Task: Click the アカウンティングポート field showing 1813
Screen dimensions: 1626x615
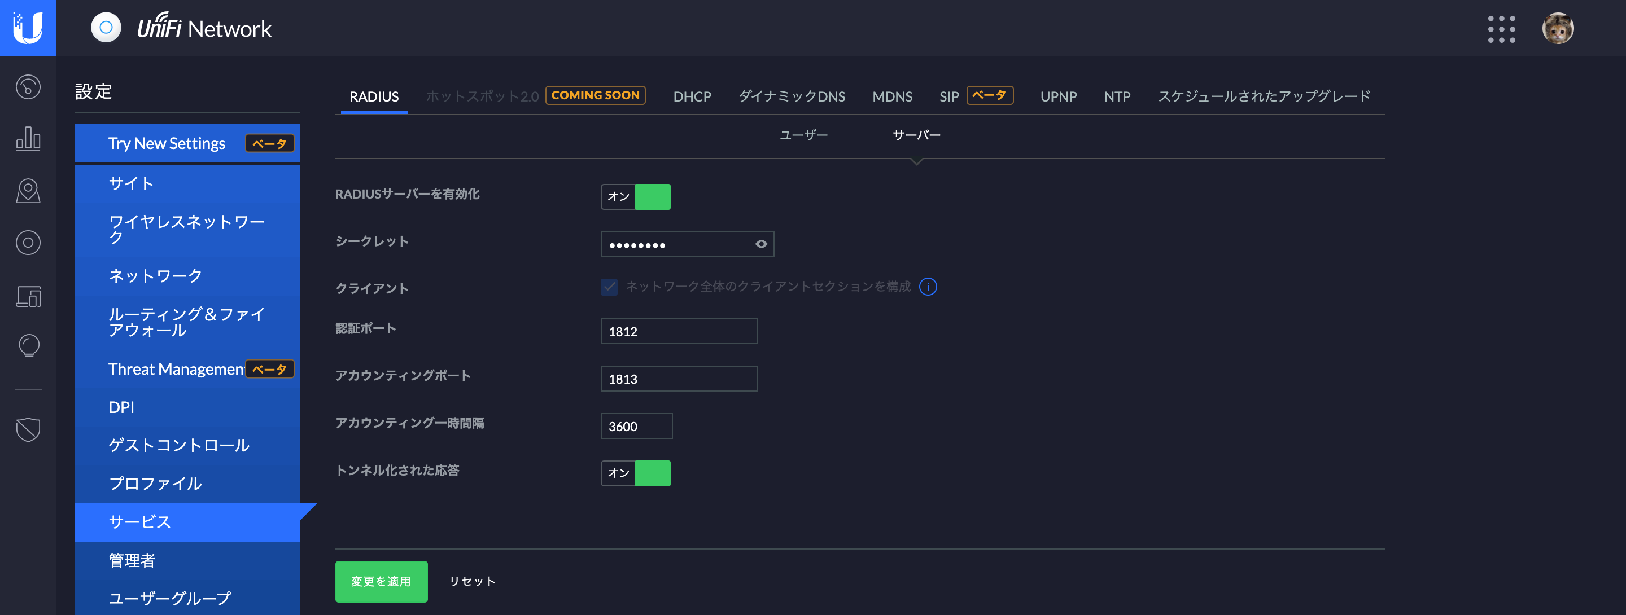Action: [x=679, y=379]
